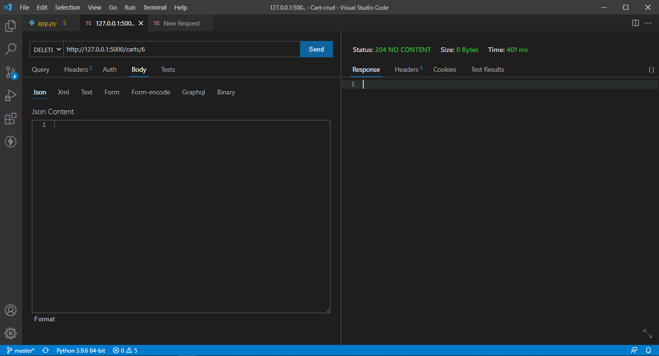Open the Selection menu

pyautogui.click(x=68, y=7)
